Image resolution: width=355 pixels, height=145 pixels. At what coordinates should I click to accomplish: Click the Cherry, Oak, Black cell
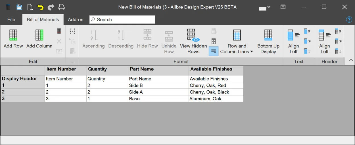tap(216, 92)
